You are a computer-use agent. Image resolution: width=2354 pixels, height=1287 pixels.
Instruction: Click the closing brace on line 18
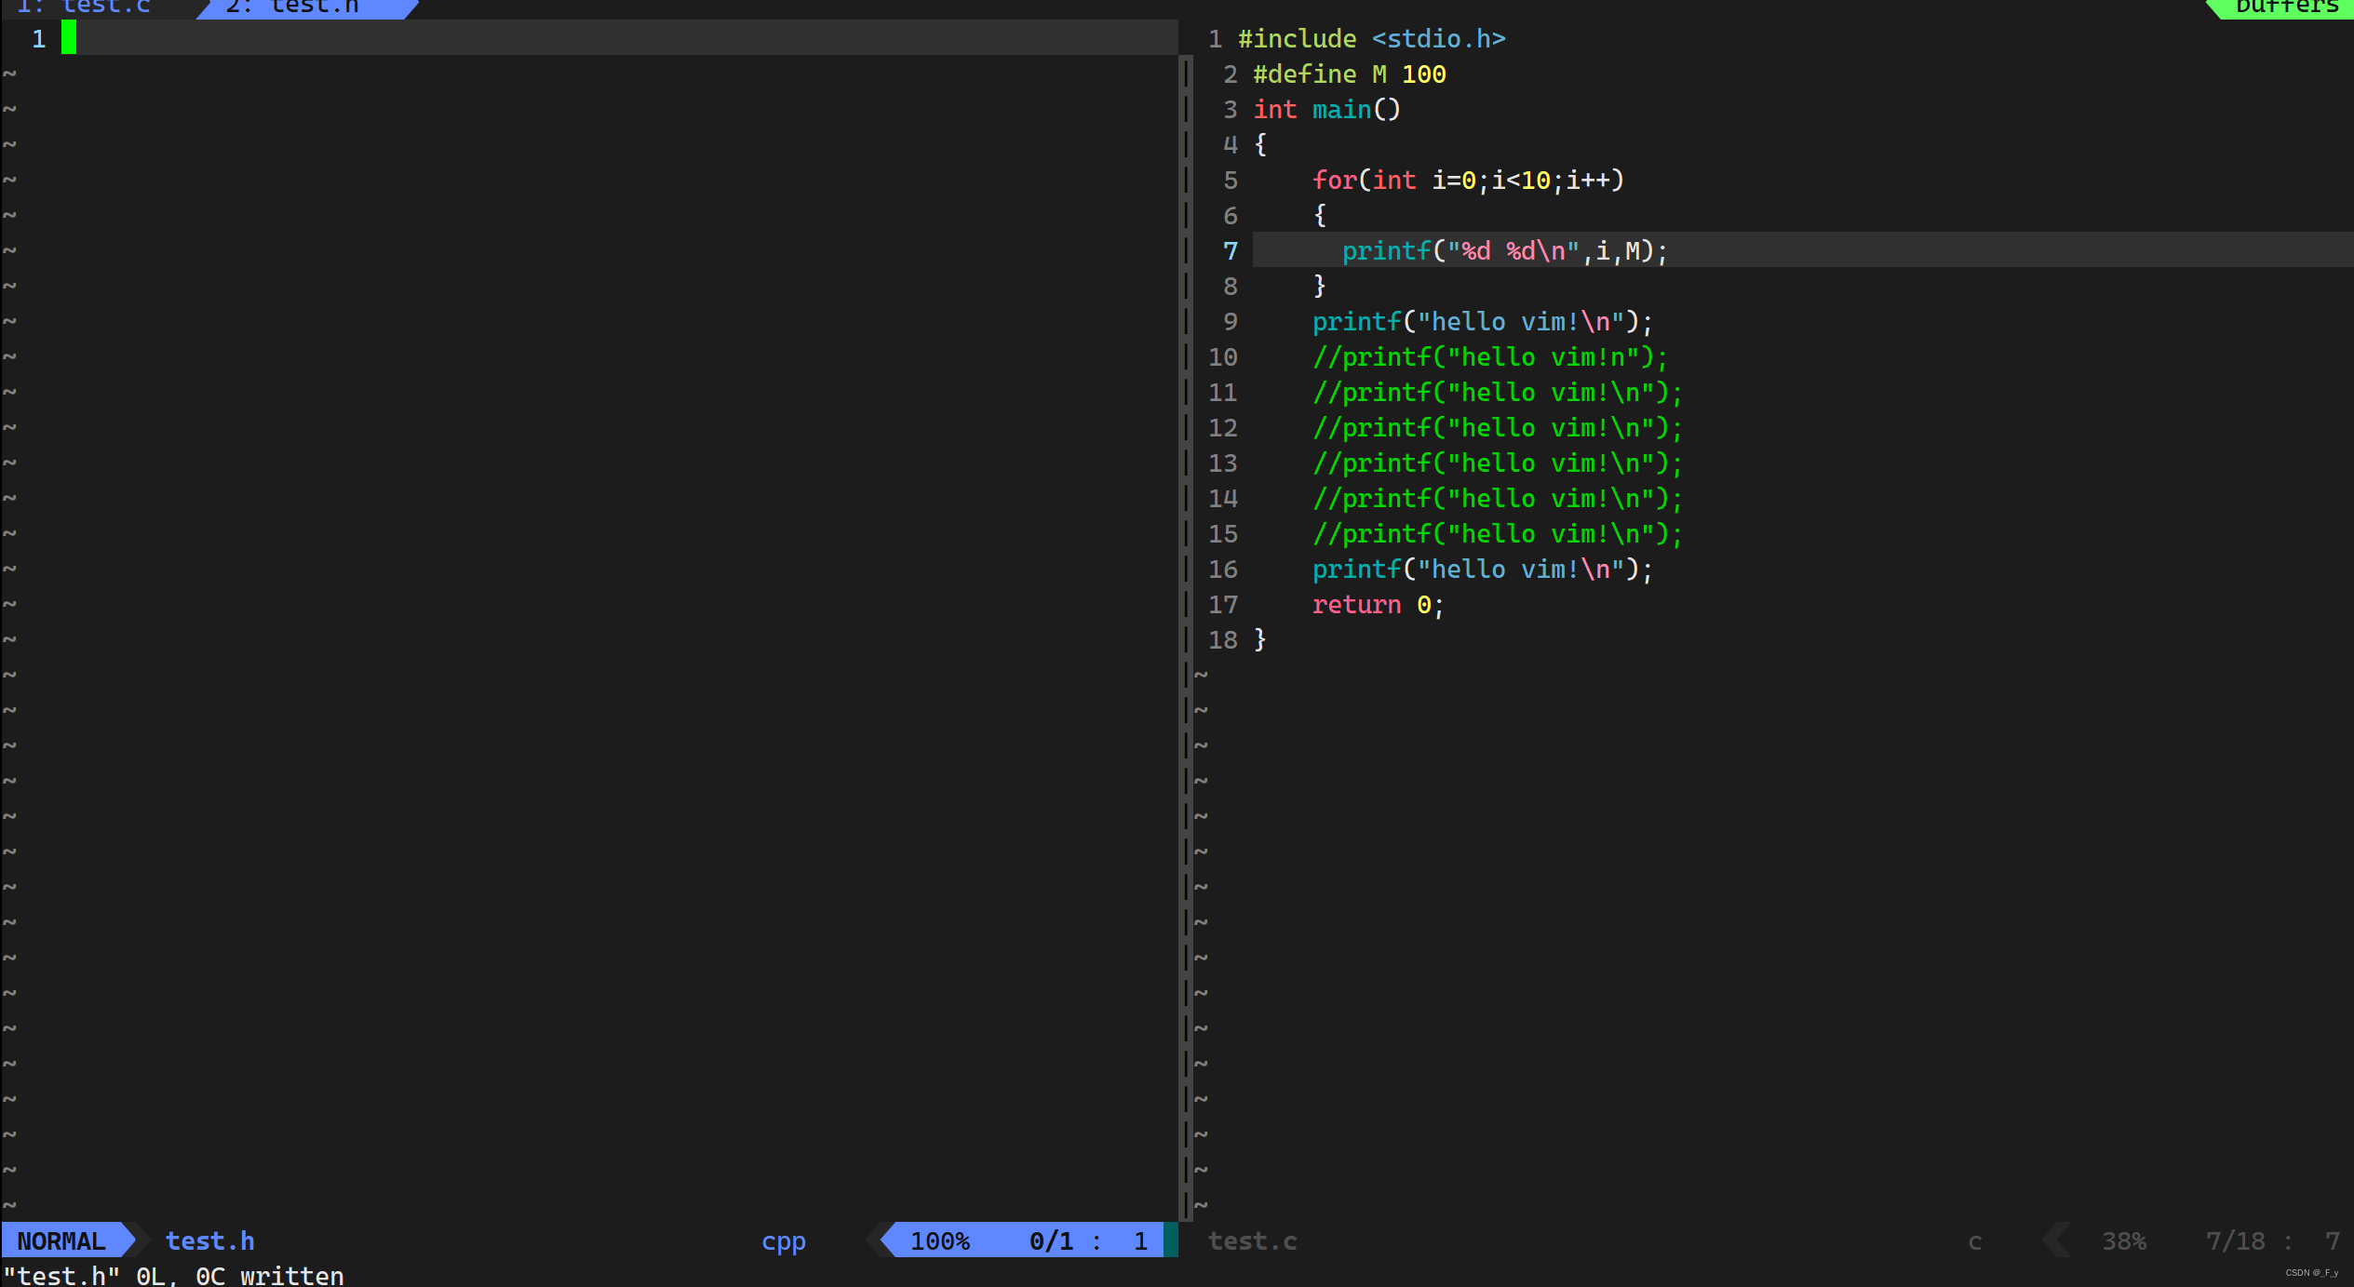[x=1259, y=639]
